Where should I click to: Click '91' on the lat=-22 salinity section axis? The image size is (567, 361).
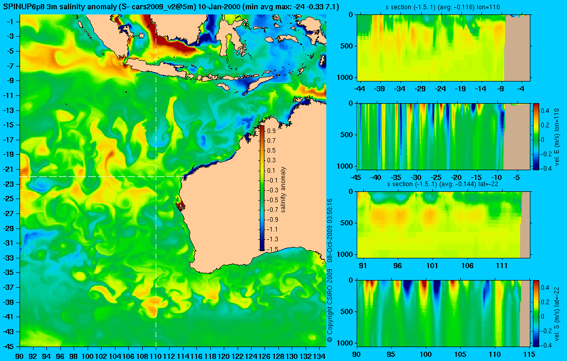pyautogui.click(x=363, y=266)
